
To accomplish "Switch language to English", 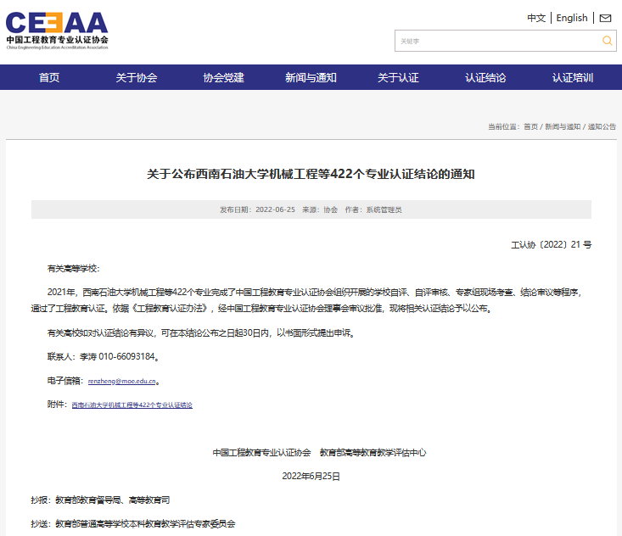I will (572, 18).
